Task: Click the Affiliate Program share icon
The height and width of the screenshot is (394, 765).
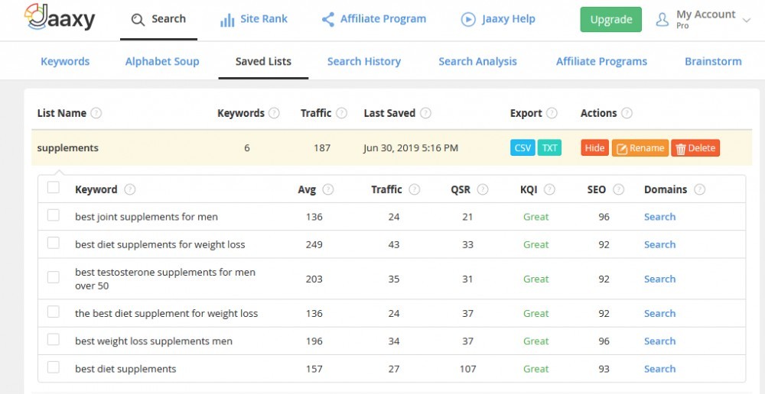Action: point(328,20)
